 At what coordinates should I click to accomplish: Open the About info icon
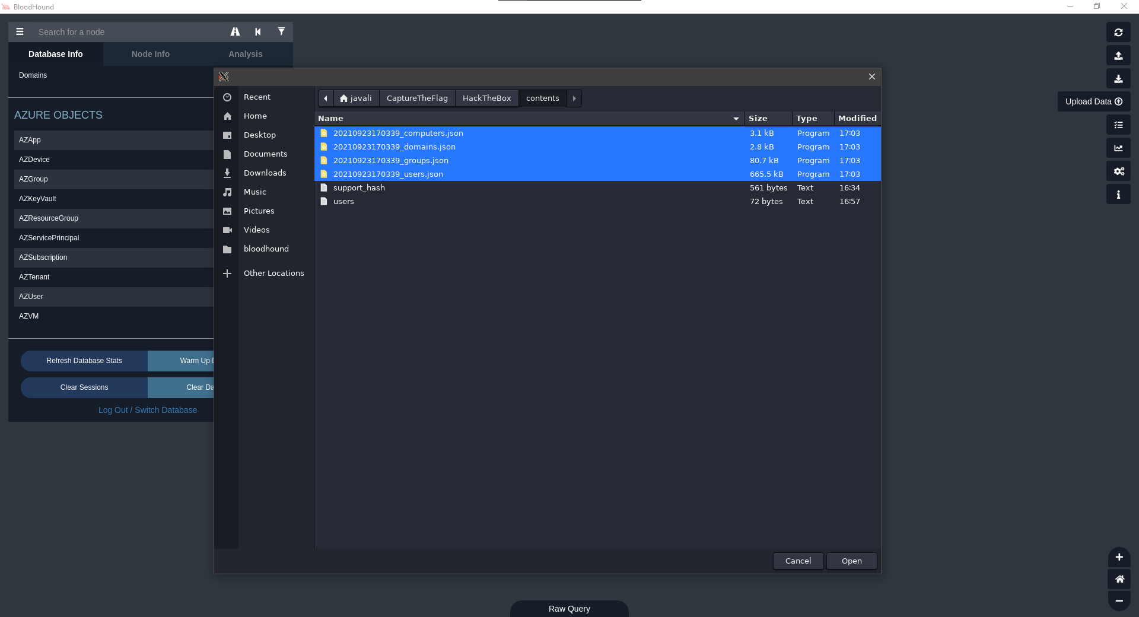pos(1118,195)
